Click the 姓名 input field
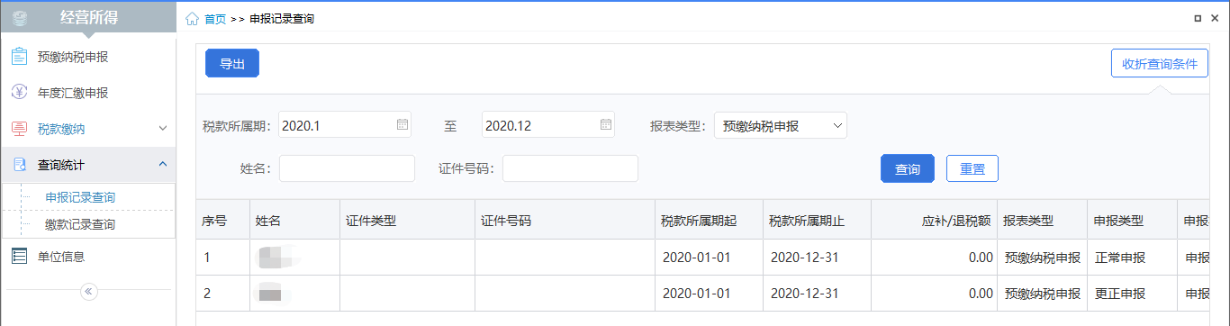The height and width of the screenshot is (326, 1230). [348, 168]
